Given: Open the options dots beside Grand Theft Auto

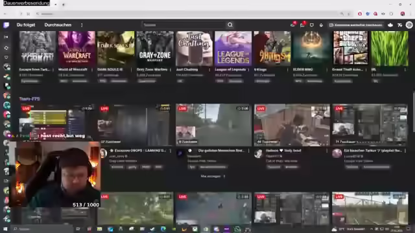Looking at the screenshot, I should pos(366,70).
